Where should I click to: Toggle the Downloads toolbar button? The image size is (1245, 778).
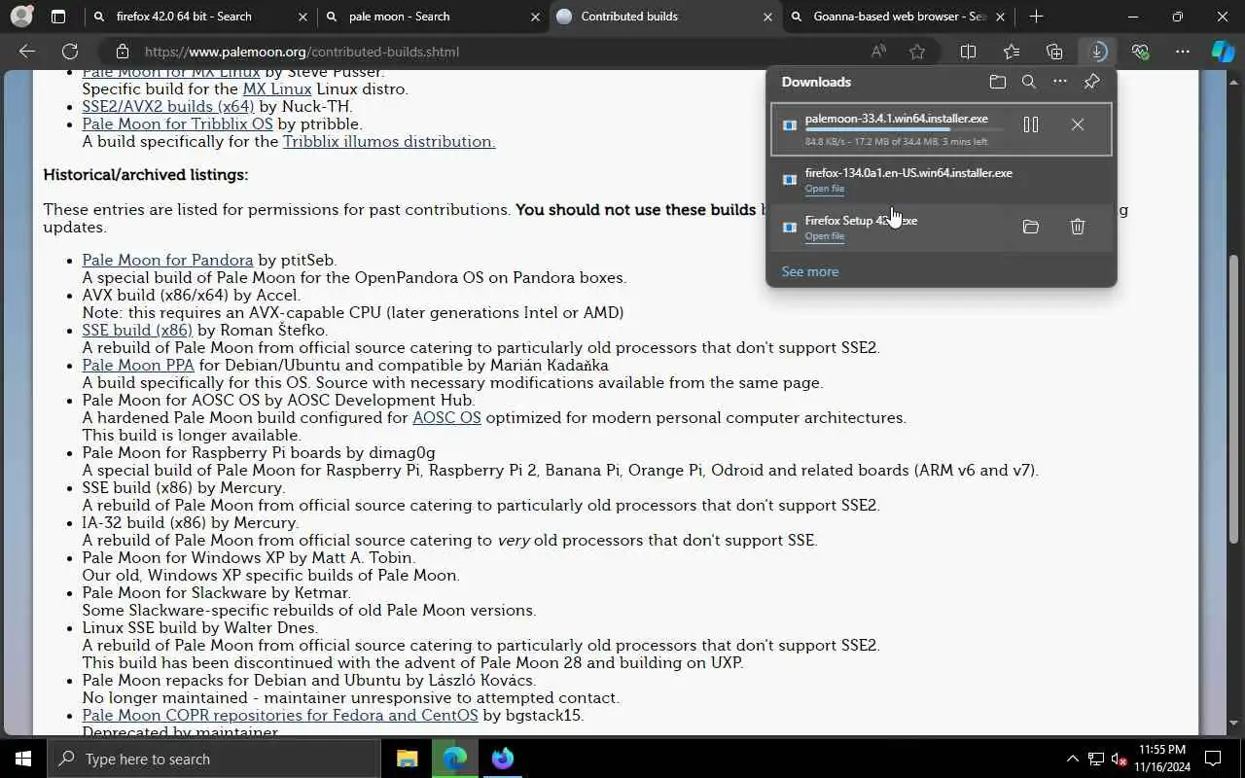(x=1097, y=52)
